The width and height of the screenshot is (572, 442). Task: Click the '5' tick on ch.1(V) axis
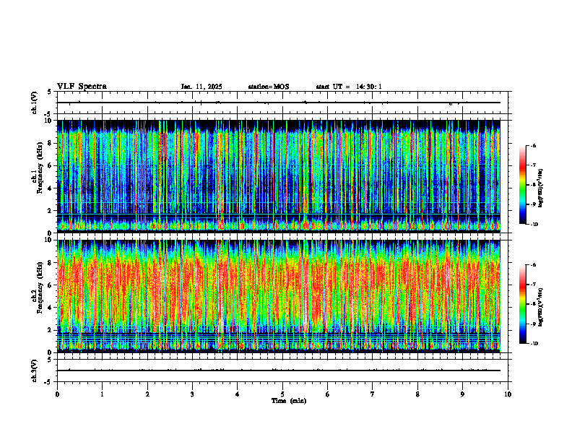click(x=49, y=92)
